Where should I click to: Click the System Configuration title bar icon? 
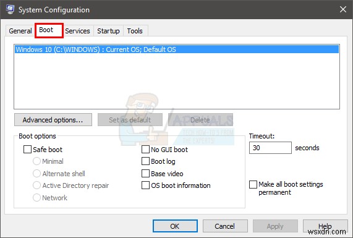point(10,9)
